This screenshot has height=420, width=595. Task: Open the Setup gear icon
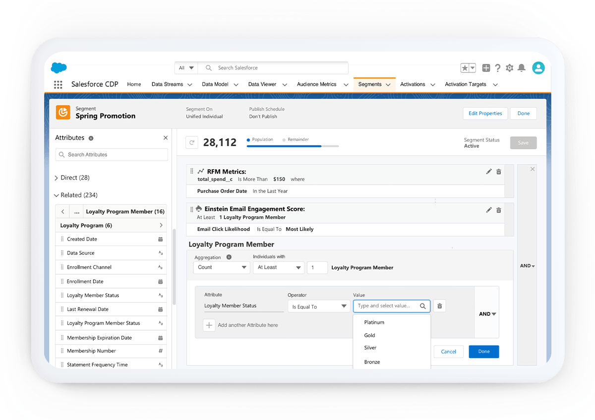509,68
